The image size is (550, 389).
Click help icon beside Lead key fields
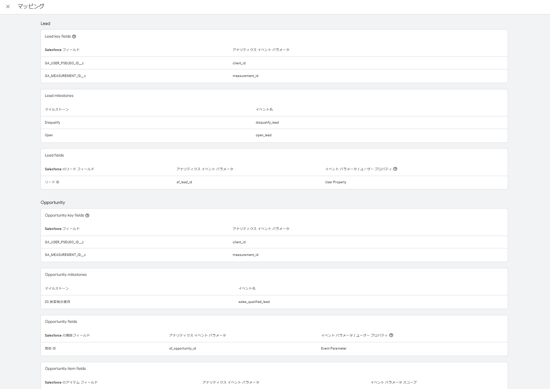[74, 37]
